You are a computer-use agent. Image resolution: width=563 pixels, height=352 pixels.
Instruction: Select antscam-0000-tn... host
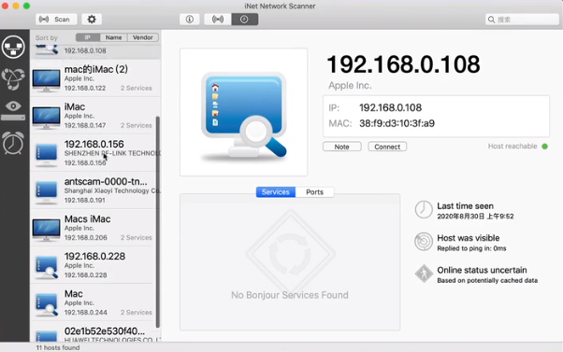pyautogui.click(x=95, y=190)
